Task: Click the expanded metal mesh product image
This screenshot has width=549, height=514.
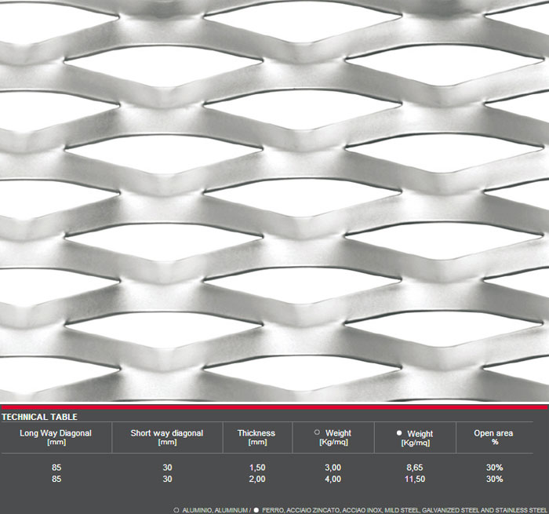Action: point(274,201)
